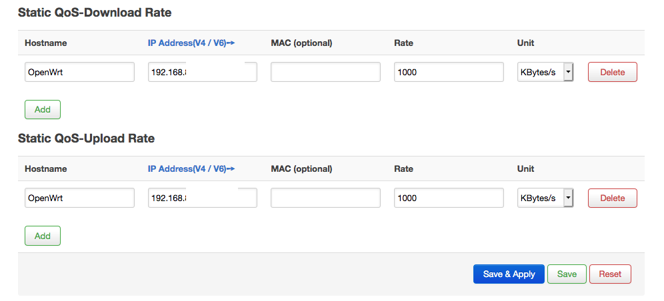Open the Upload Rate Unit dropdown
Viewport: 664px width, 301px height.
(x=545, y=198)
